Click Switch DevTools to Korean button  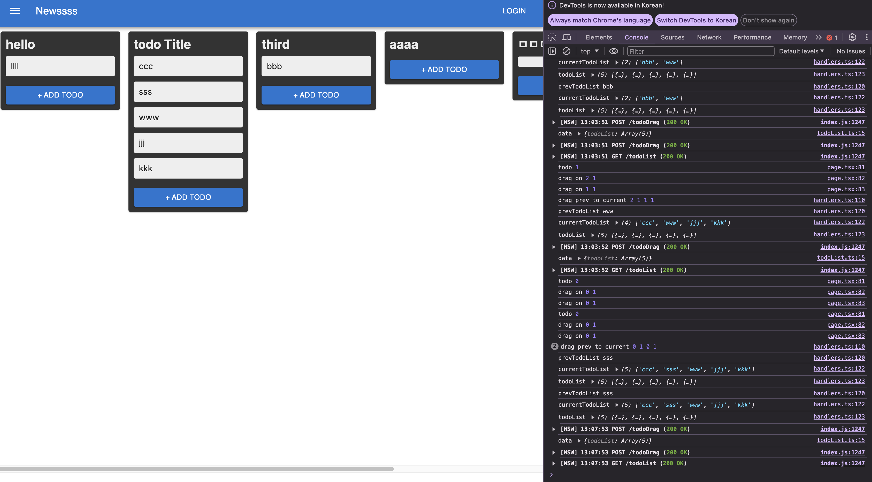pyautogui.click(x=696, y=20)
